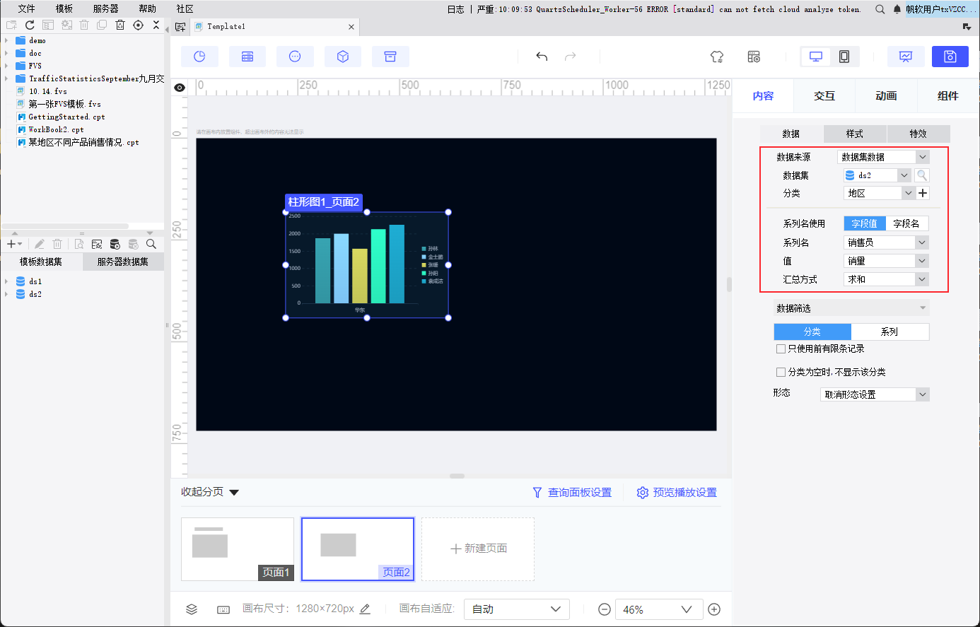The height and width of the screenshot is (627, 980).
Task: Enable 分类为空时,不显示该分类 checkbox
Action: 781,372
